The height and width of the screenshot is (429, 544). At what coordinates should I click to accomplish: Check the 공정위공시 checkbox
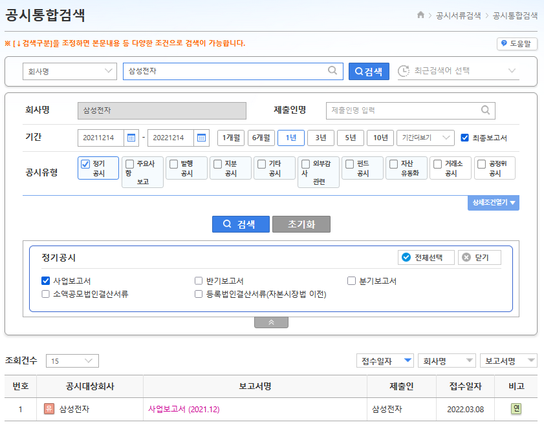[x=481, y=164]
